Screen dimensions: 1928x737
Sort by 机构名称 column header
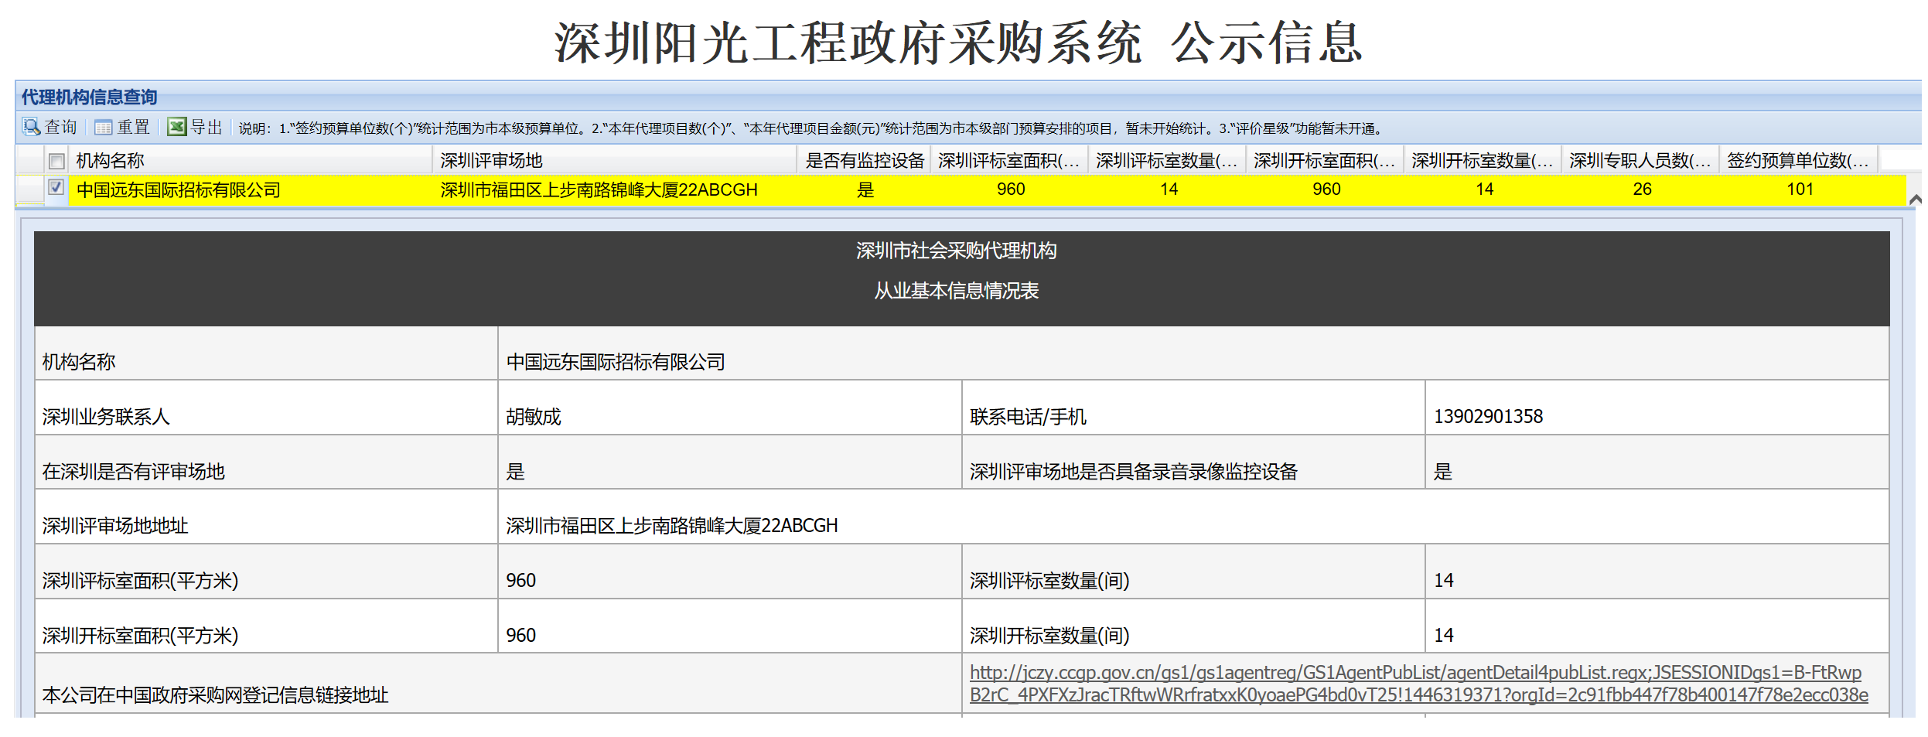coord(251,160)
